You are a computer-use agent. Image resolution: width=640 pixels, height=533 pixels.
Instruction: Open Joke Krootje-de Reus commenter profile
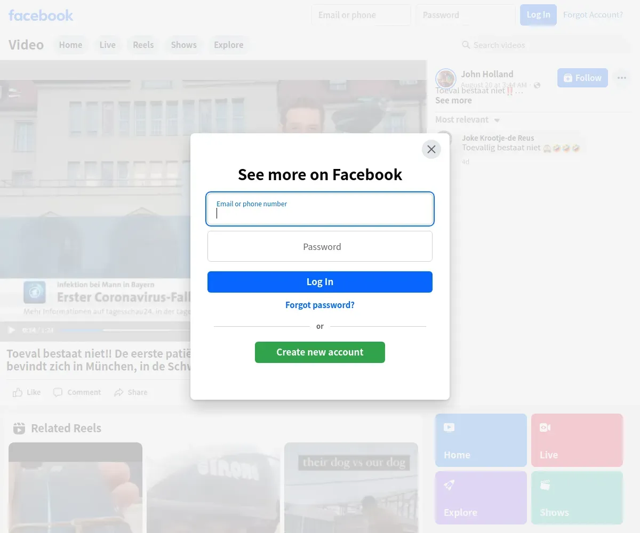pyautogui.click(x=498, y=138)
